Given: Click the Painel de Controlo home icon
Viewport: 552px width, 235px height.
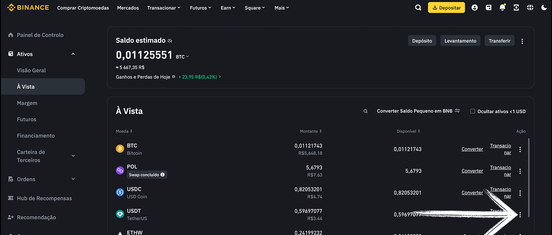Looking at the screenshot, I should [x=11, y=35].
